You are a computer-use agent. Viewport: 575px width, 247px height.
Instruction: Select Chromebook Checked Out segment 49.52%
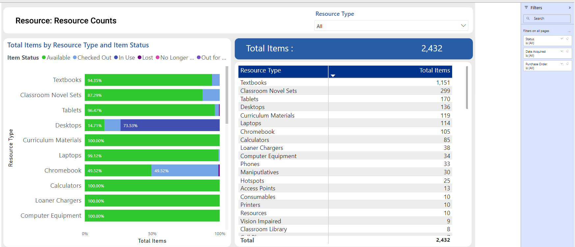click(x=185, y=171)
